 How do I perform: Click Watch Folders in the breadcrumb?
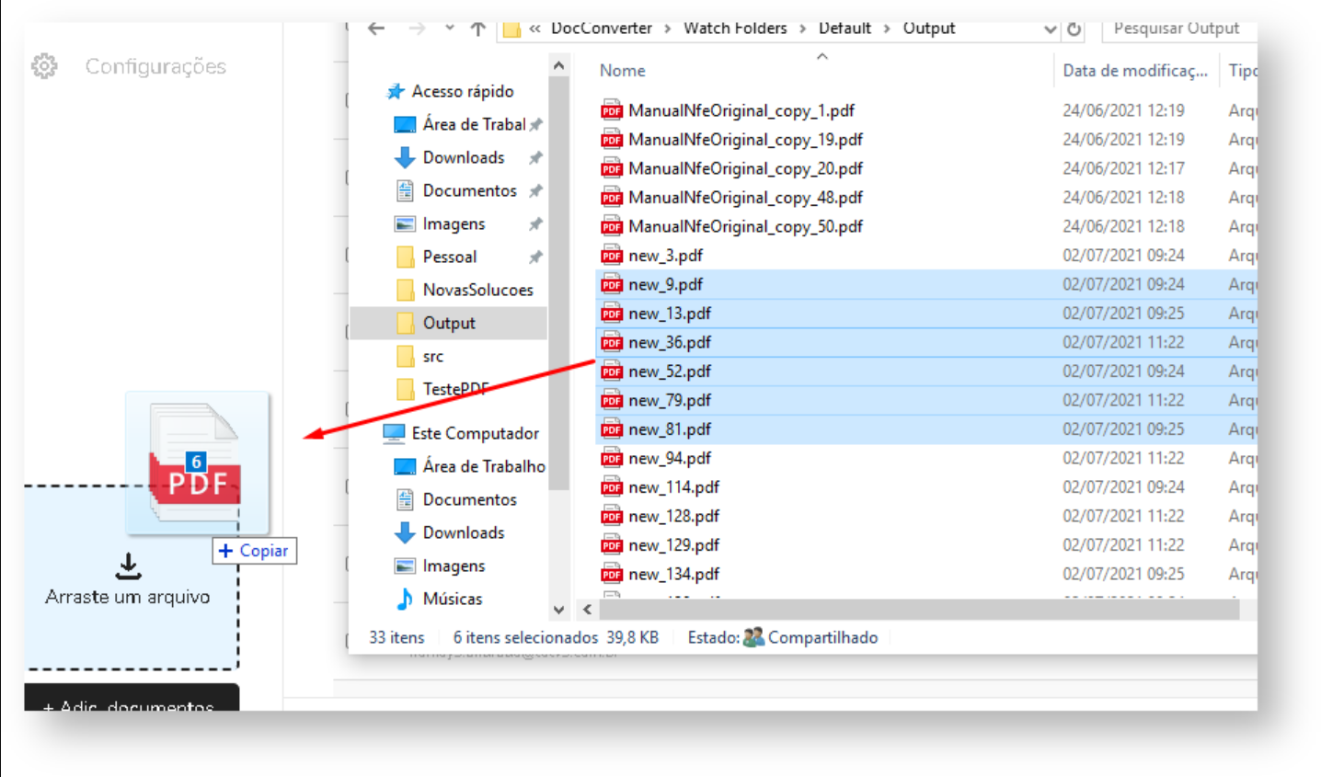[x=735, y=29]
